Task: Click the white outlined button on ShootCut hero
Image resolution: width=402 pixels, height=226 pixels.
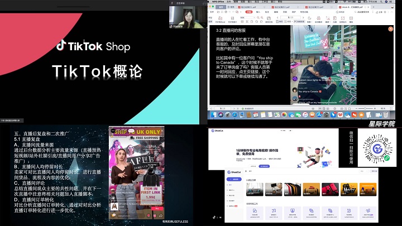Action: coord(253,166)
